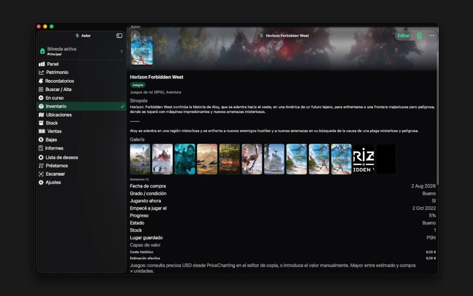
Task: Click the Lugar guardado value PSN
Action: point(431,238)
